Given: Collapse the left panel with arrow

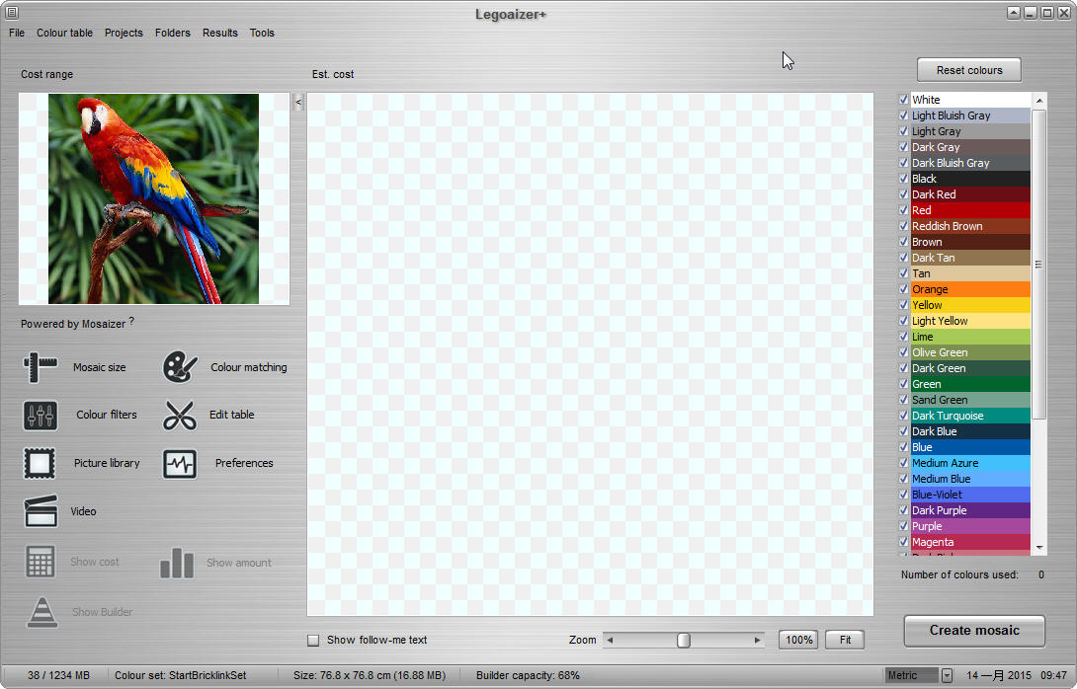Looking at the screenshot, I should tap(298, 102).
